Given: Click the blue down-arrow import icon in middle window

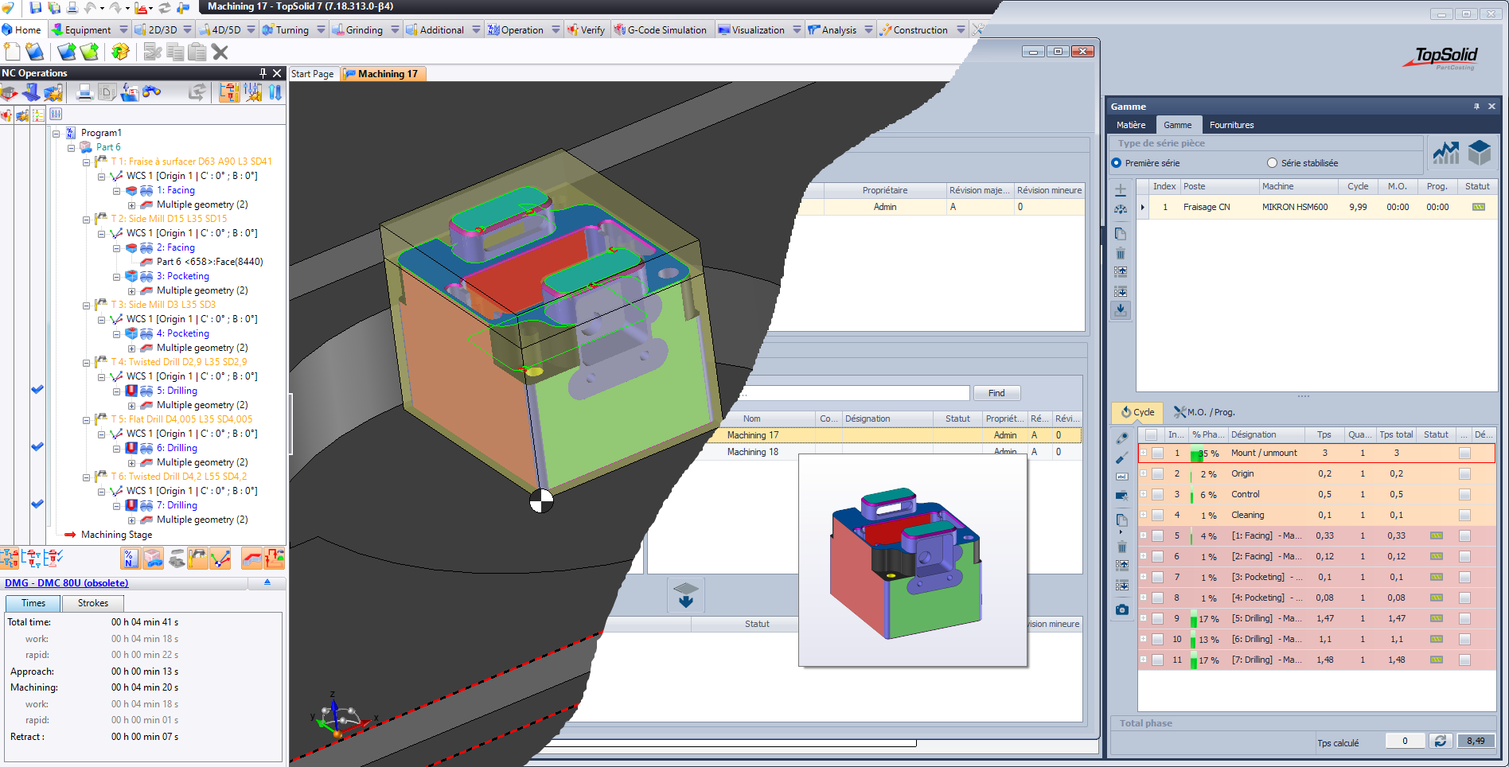Looking at the screenshot, I should [x=685, y=595].
